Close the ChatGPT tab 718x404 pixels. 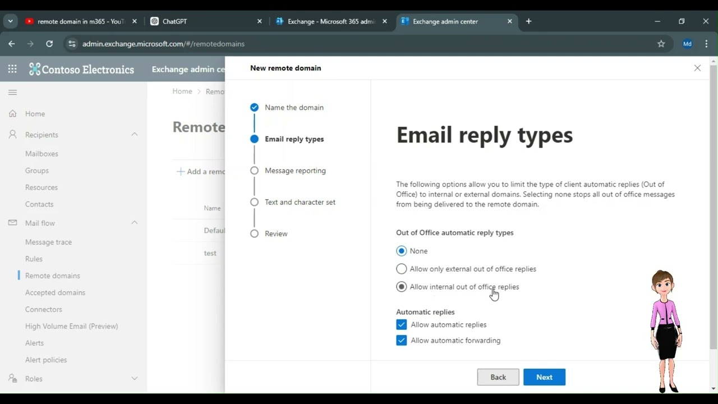(259, 21)
